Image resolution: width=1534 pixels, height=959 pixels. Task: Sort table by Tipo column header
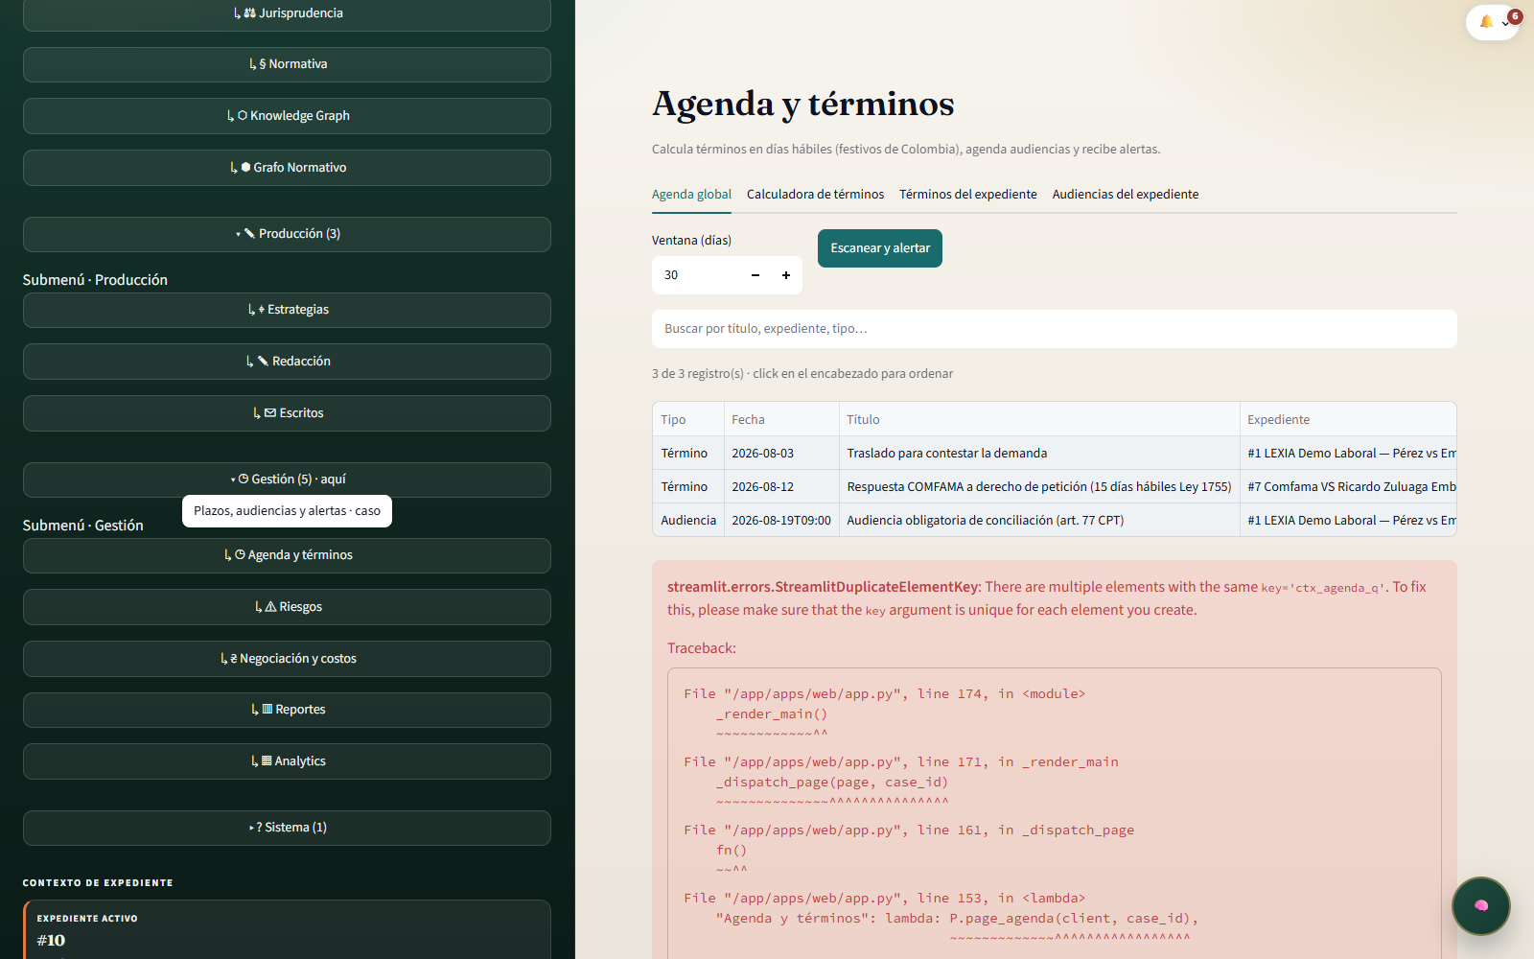(687, 419)
